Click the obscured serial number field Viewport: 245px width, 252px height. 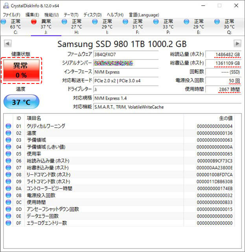(x=126, y=63)
